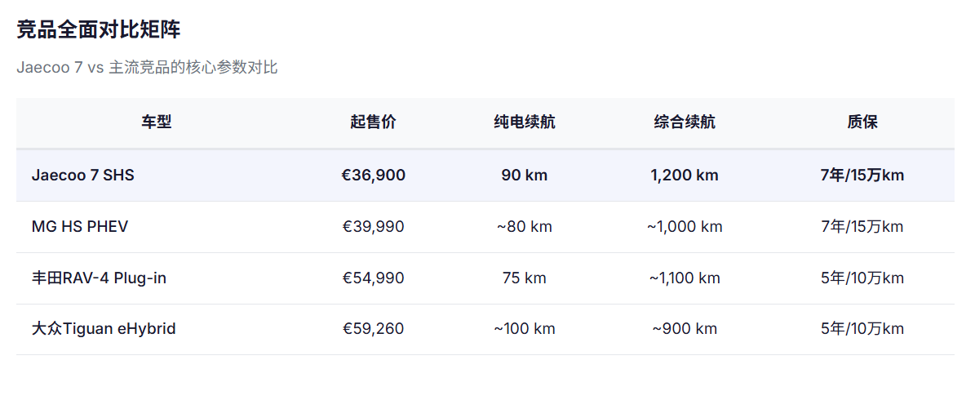Click the 车型 column header

pos(157,122)
